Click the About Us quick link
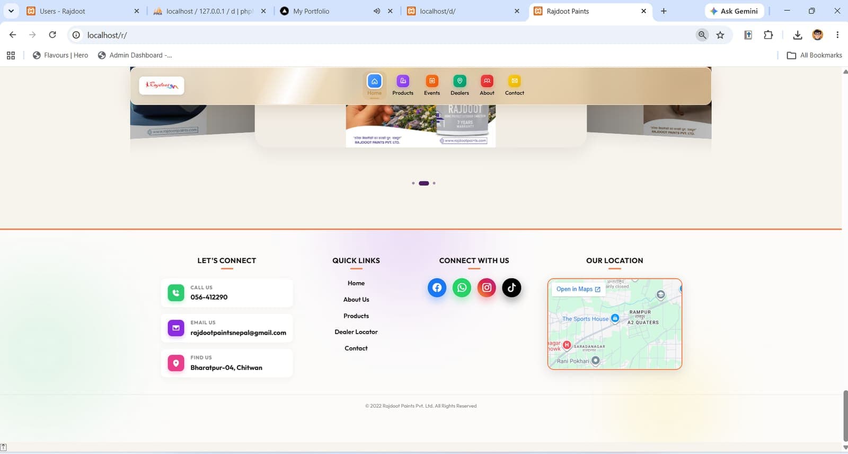The image size is (848, 454). click(x=356, y=300)
